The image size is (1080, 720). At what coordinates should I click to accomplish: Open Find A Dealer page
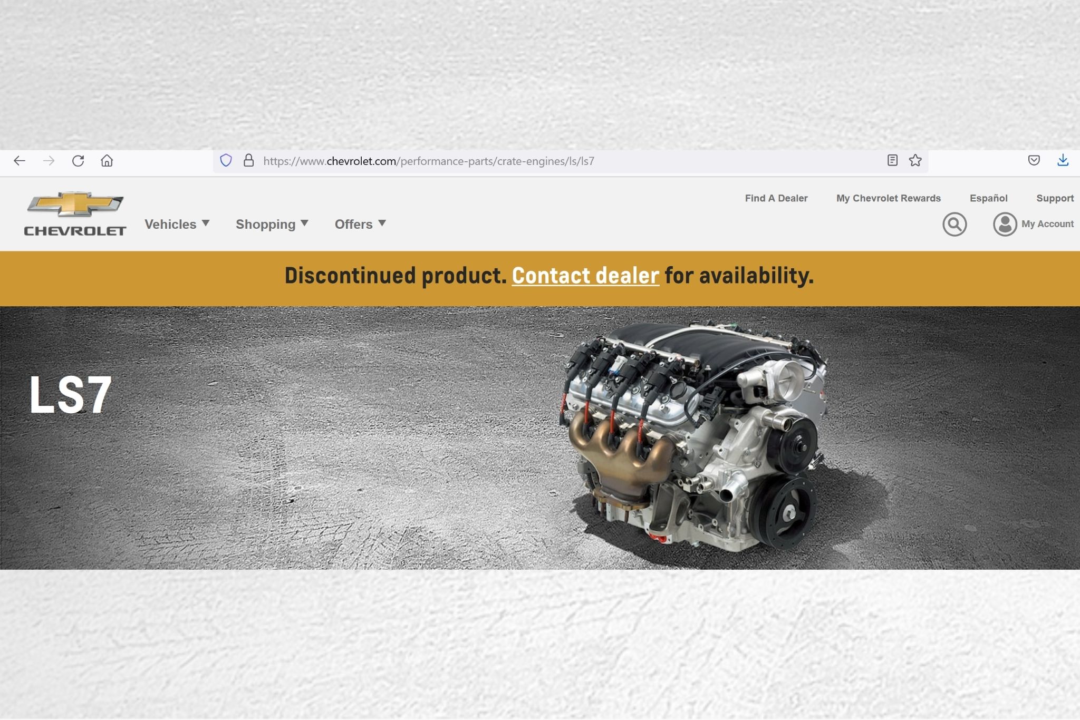tap(776, 198)
